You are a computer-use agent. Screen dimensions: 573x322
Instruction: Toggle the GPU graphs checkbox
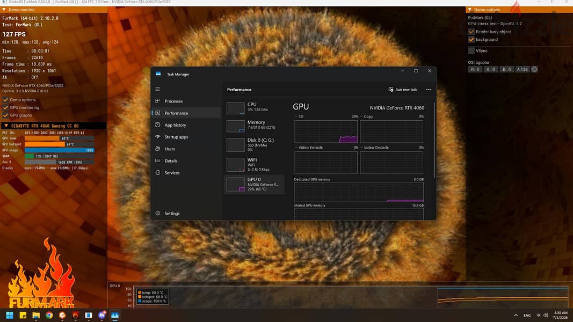pos(5,115)
